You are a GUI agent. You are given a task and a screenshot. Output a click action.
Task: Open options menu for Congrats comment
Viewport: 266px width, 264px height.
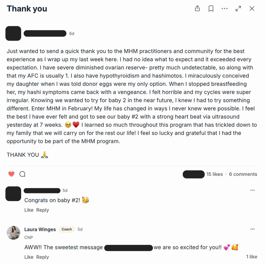(252, 190)
